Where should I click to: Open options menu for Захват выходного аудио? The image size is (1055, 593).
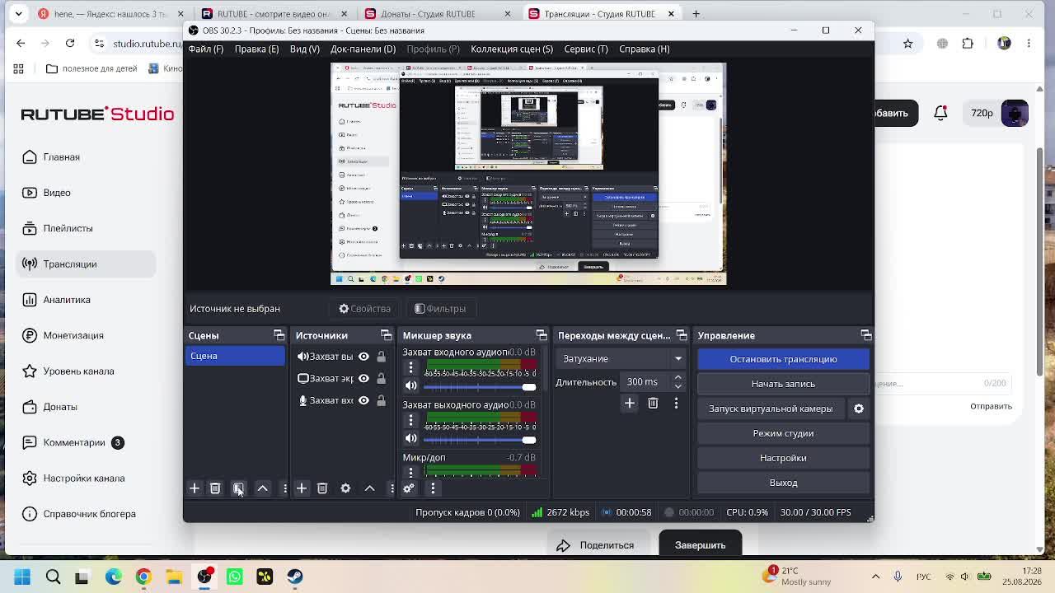coord(410,421)
